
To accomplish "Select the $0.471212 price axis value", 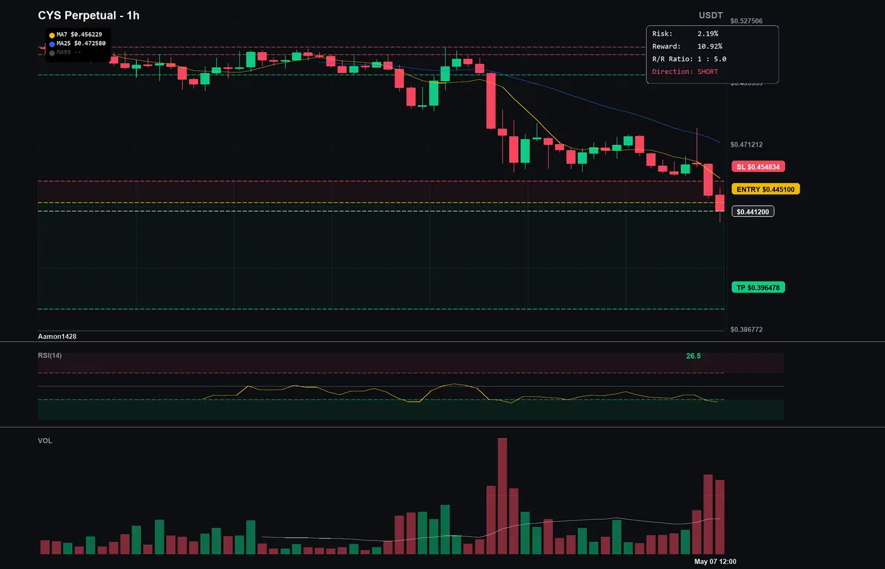I will click(x=747, y=145).
